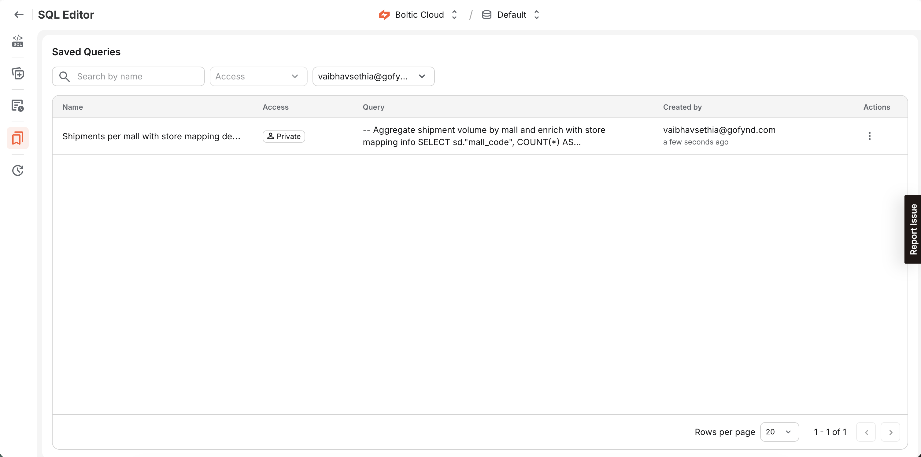Select the Saved Queries bookmark icon
The image size is (921, 457).
tap(17, 137)
